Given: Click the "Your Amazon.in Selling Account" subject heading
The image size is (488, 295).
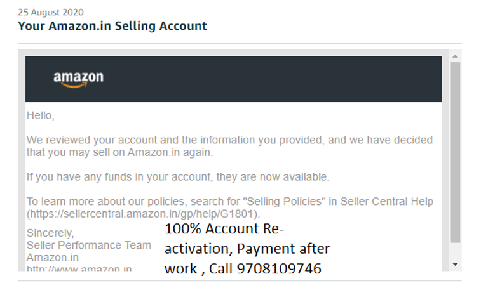Looking at the screenshot, I should 112,26.
